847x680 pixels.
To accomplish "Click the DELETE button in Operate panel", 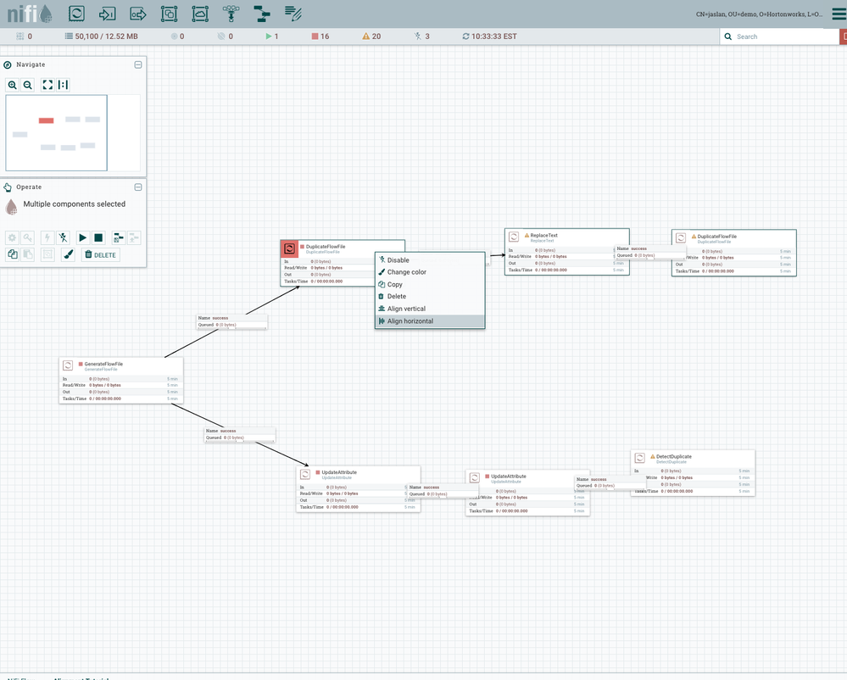I will [x=100, y=254].
